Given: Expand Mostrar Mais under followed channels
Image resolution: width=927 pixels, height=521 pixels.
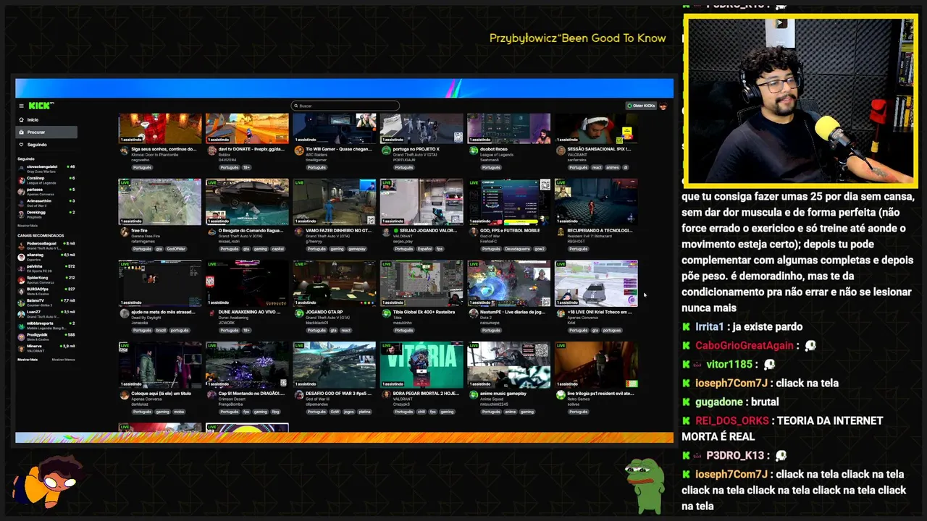Looking at the screenshot, I should click(28, 226).
